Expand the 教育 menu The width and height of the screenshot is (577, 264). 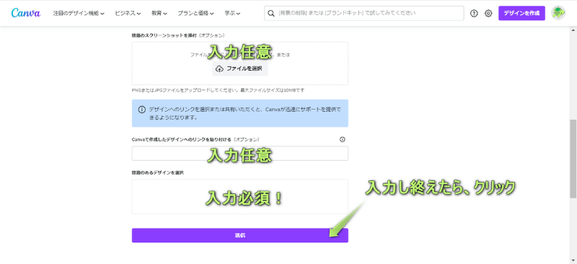pyautogui.click(x=159, y=13)
